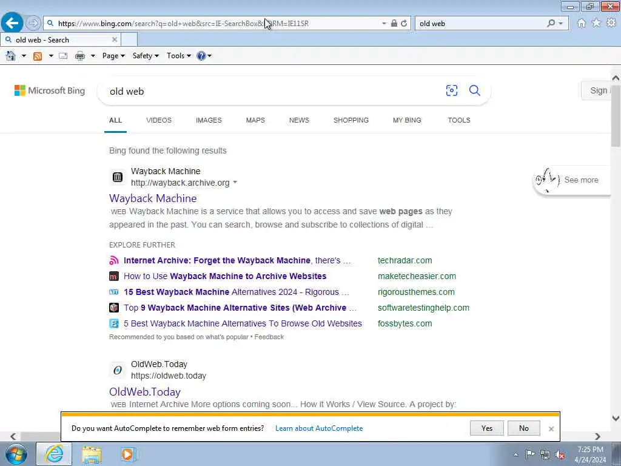Open 'How to Use Wayback Machine' link

coord(225,276)
